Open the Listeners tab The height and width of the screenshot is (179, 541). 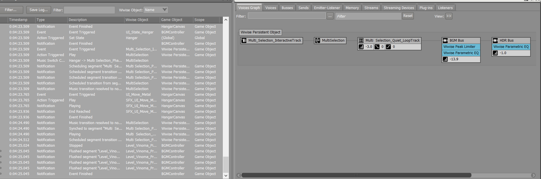[x=445, y=8]
